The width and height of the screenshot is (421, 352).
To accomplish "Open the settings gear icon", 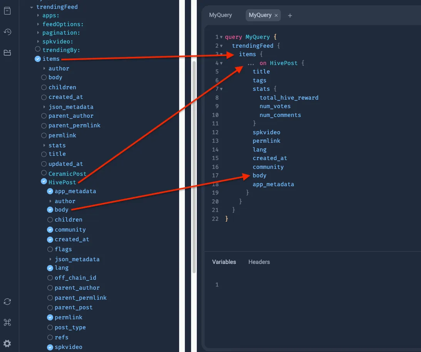I will (7, 344).
